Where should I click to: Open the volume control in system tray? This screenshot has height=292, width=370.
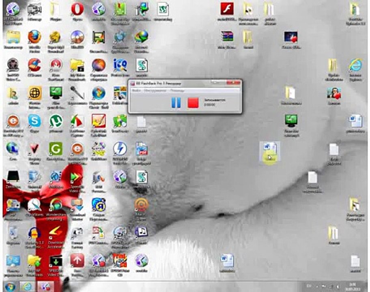coord(338,287)
